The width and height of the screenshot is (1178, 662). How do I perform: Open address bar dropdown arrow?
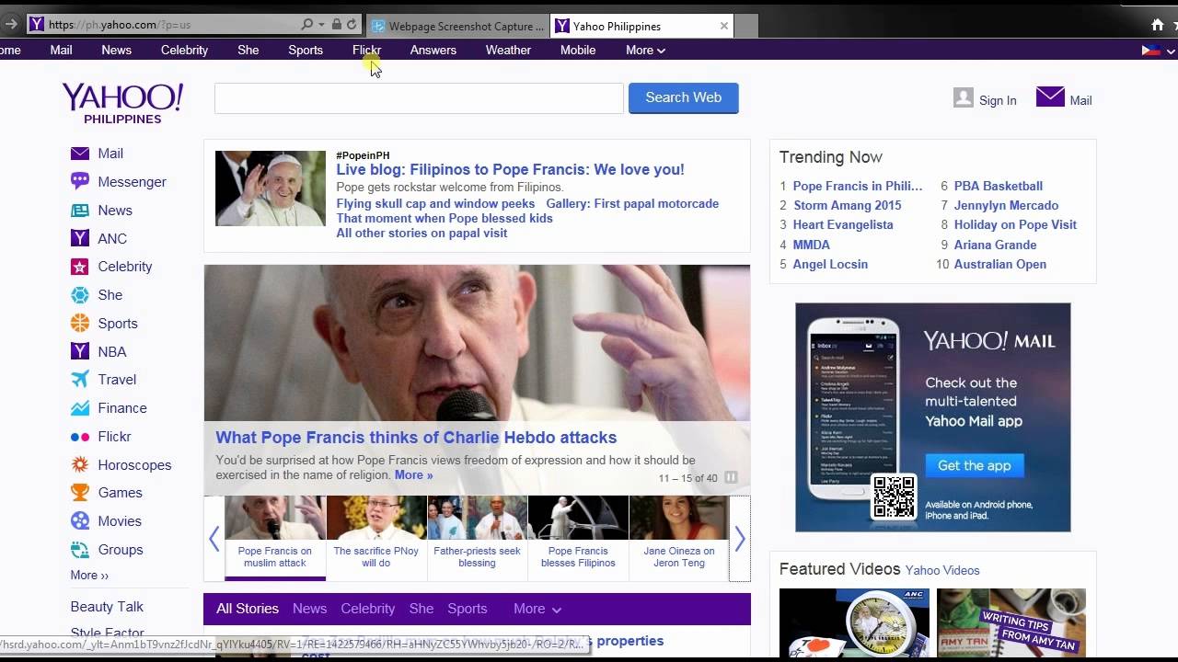(321, 25)
